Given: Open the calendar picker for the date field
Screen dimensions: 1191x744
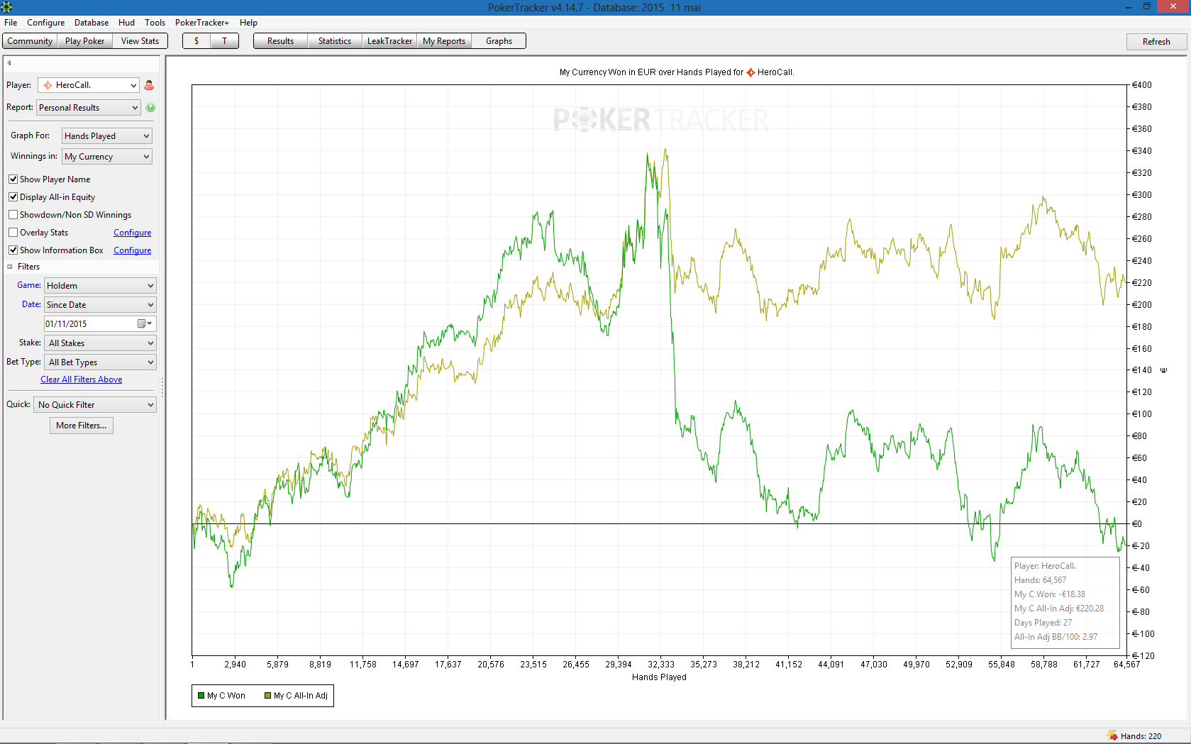Looking at the screenshot, I should (145, 324).
